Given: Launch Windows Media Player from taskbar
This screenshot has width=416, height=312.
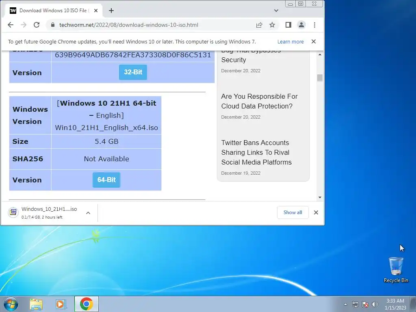Looking at the screenshot, I should tap(61, 304).
